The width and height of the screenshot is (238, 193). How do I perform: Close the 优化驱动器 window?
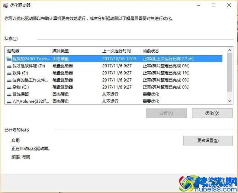click(x=229, y=5)
